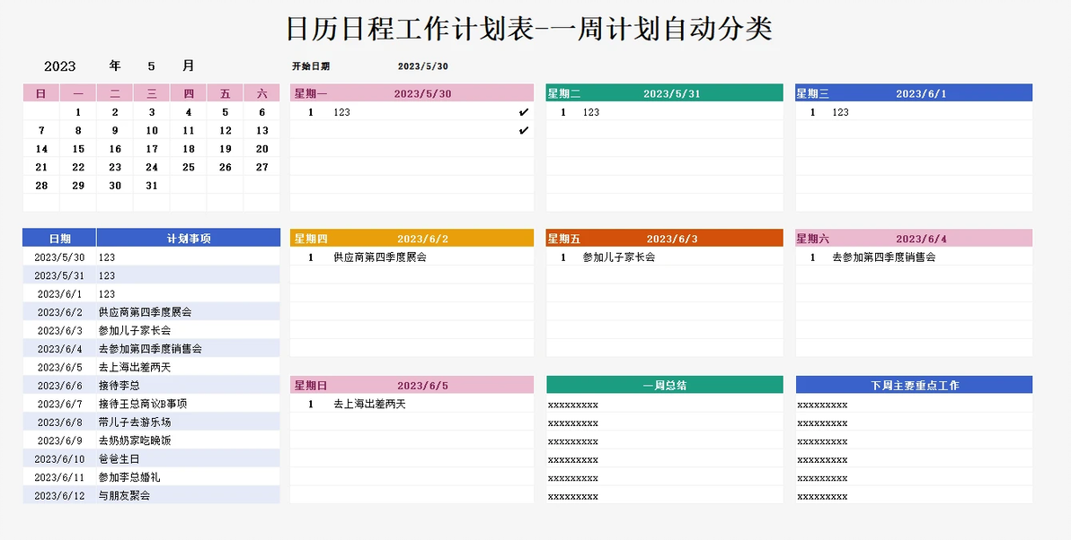This screenshot has width=1071, height=540.
Task: Select calendar day 28
Action: click(41, 186)
